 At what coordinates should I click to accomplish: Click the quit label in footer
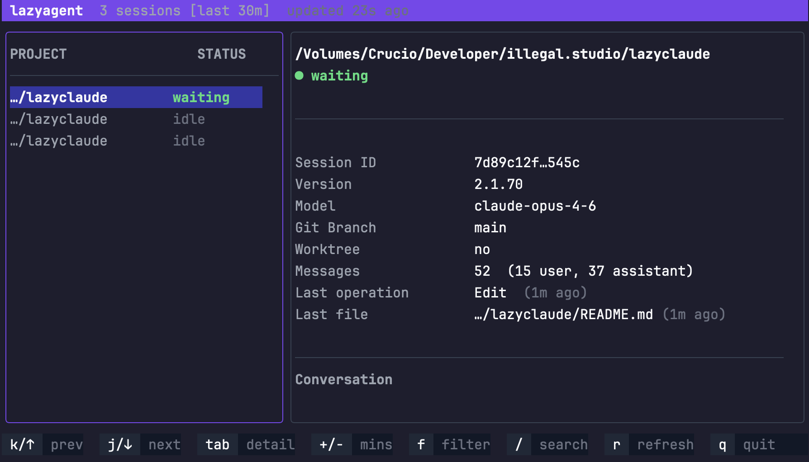759,445
